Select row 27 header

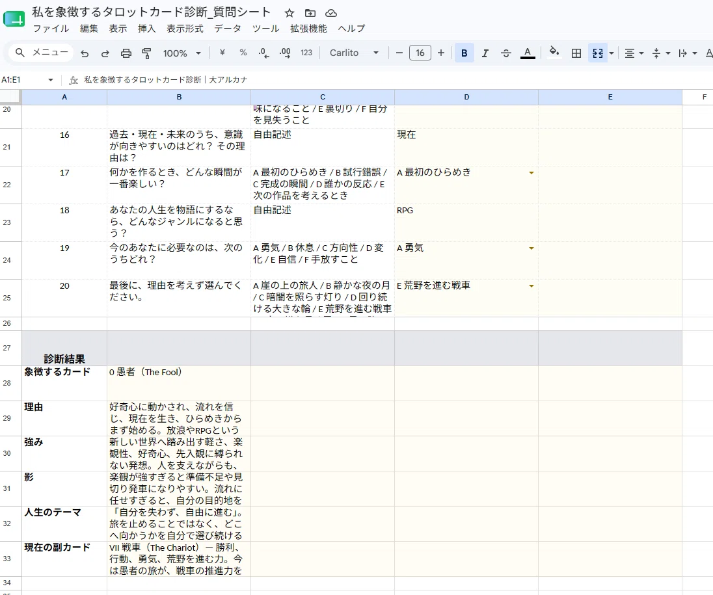(10, 348)
